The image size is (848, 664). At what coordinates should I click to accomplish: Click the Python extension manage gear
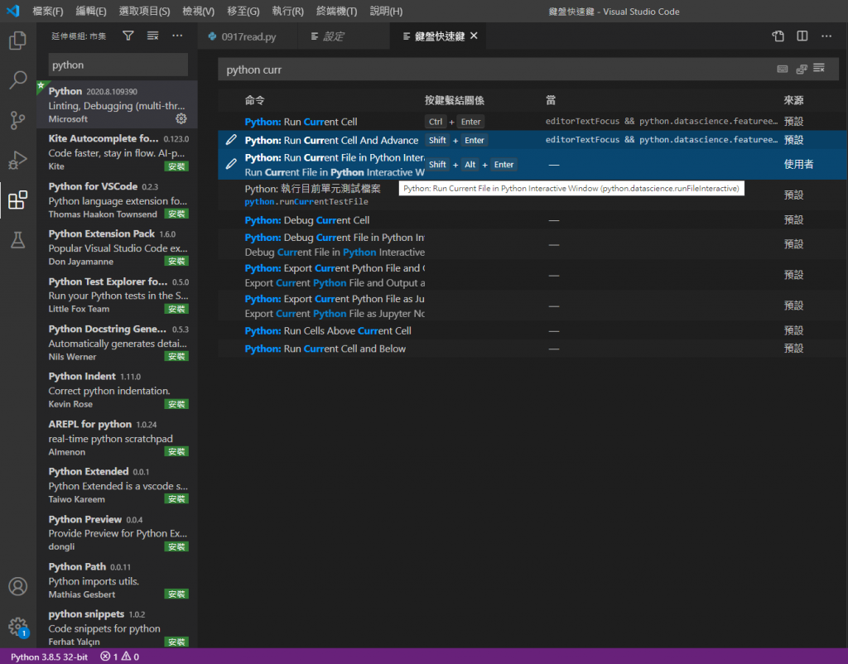[x=181, y=118]
